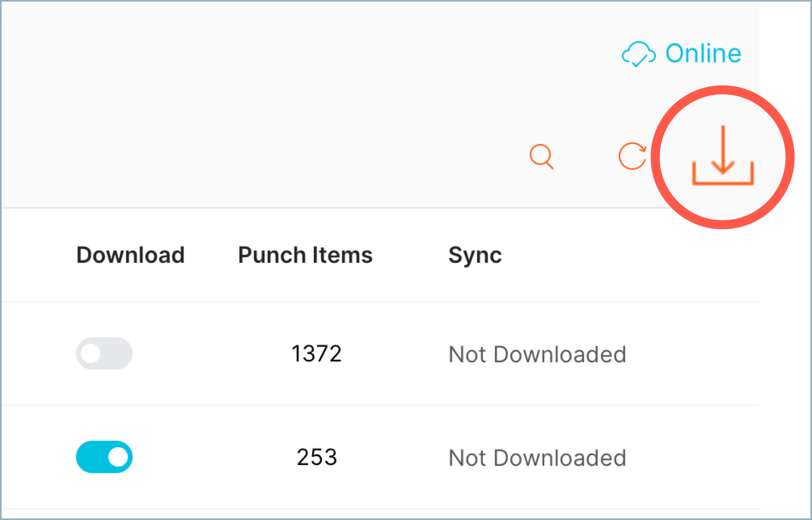Click Not Downloaded in the 1372 row
The height and width of the screenshot is (520, 812).
(537, 355)
